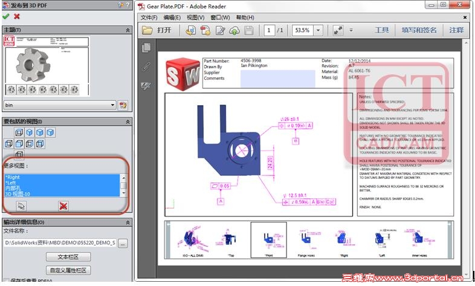Select 内部孔 in the more views list
Screen dimensions: 475x286
(62, 188)
